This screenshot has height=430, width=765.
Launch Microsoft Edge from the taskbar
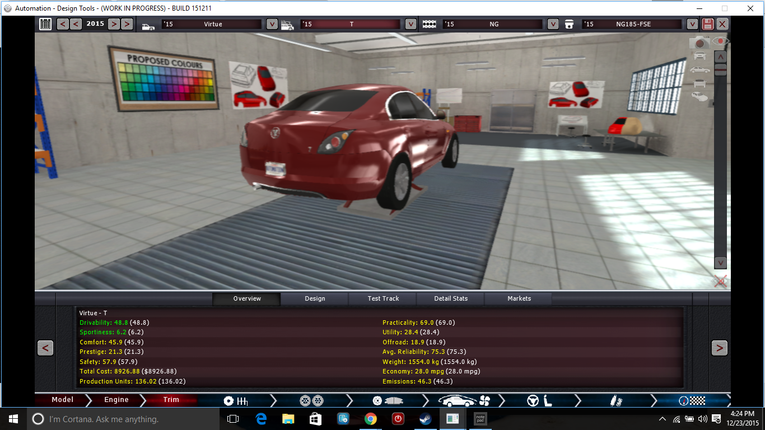tap(260, 419)
